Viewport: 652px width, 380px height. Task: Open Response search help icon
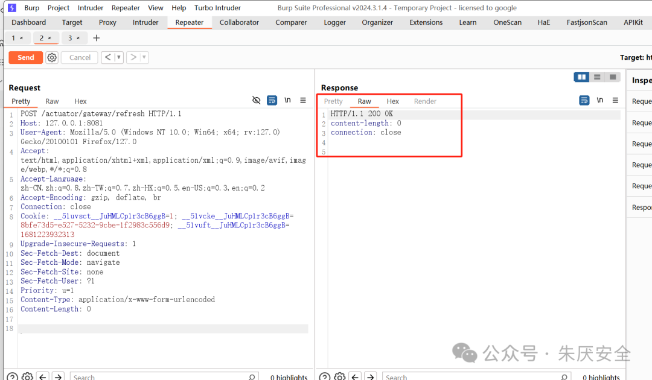tap(325, 376)
